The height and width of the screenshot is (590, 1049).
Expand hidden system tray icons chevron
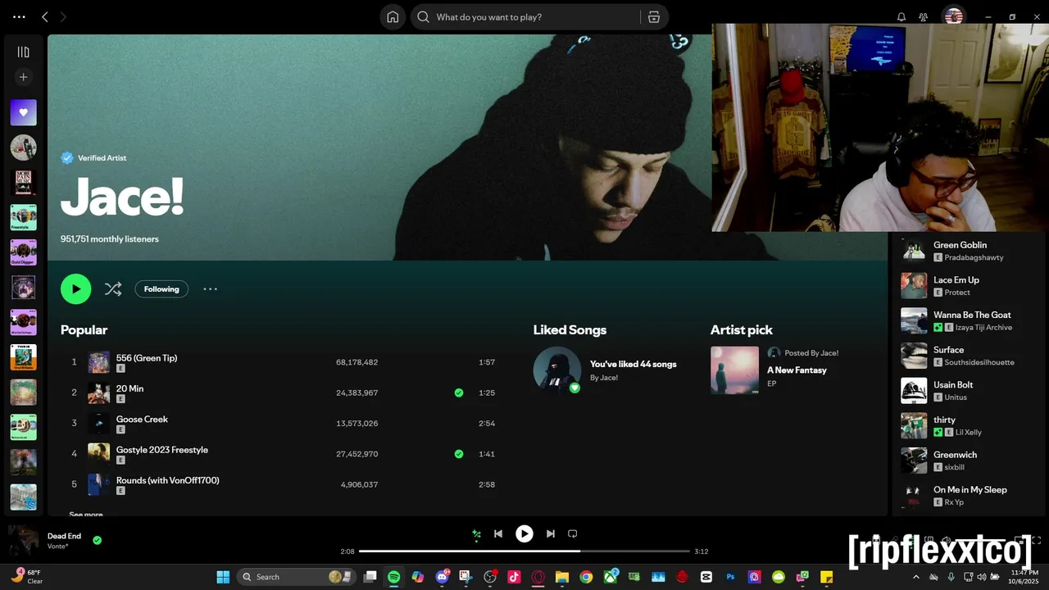pyautogui.click(x=916, y=577)
